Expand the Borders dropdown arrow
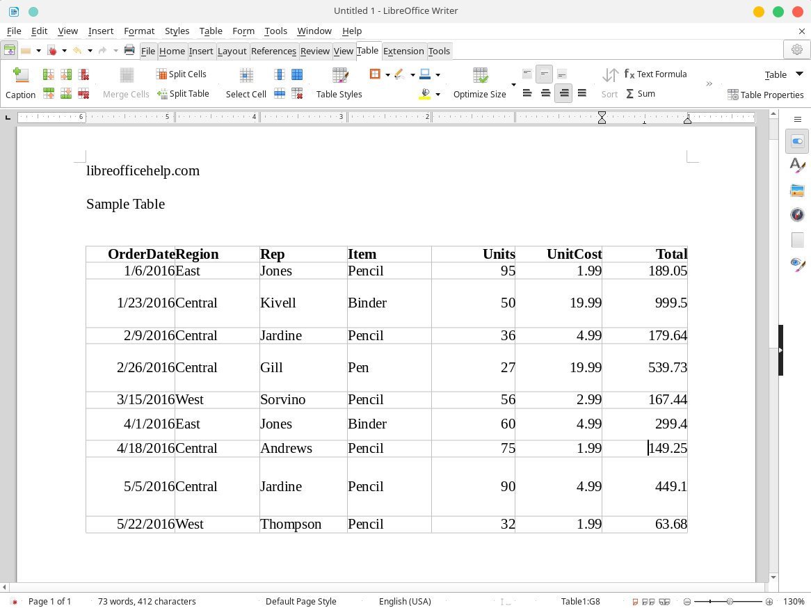 [x=387, y=74]
